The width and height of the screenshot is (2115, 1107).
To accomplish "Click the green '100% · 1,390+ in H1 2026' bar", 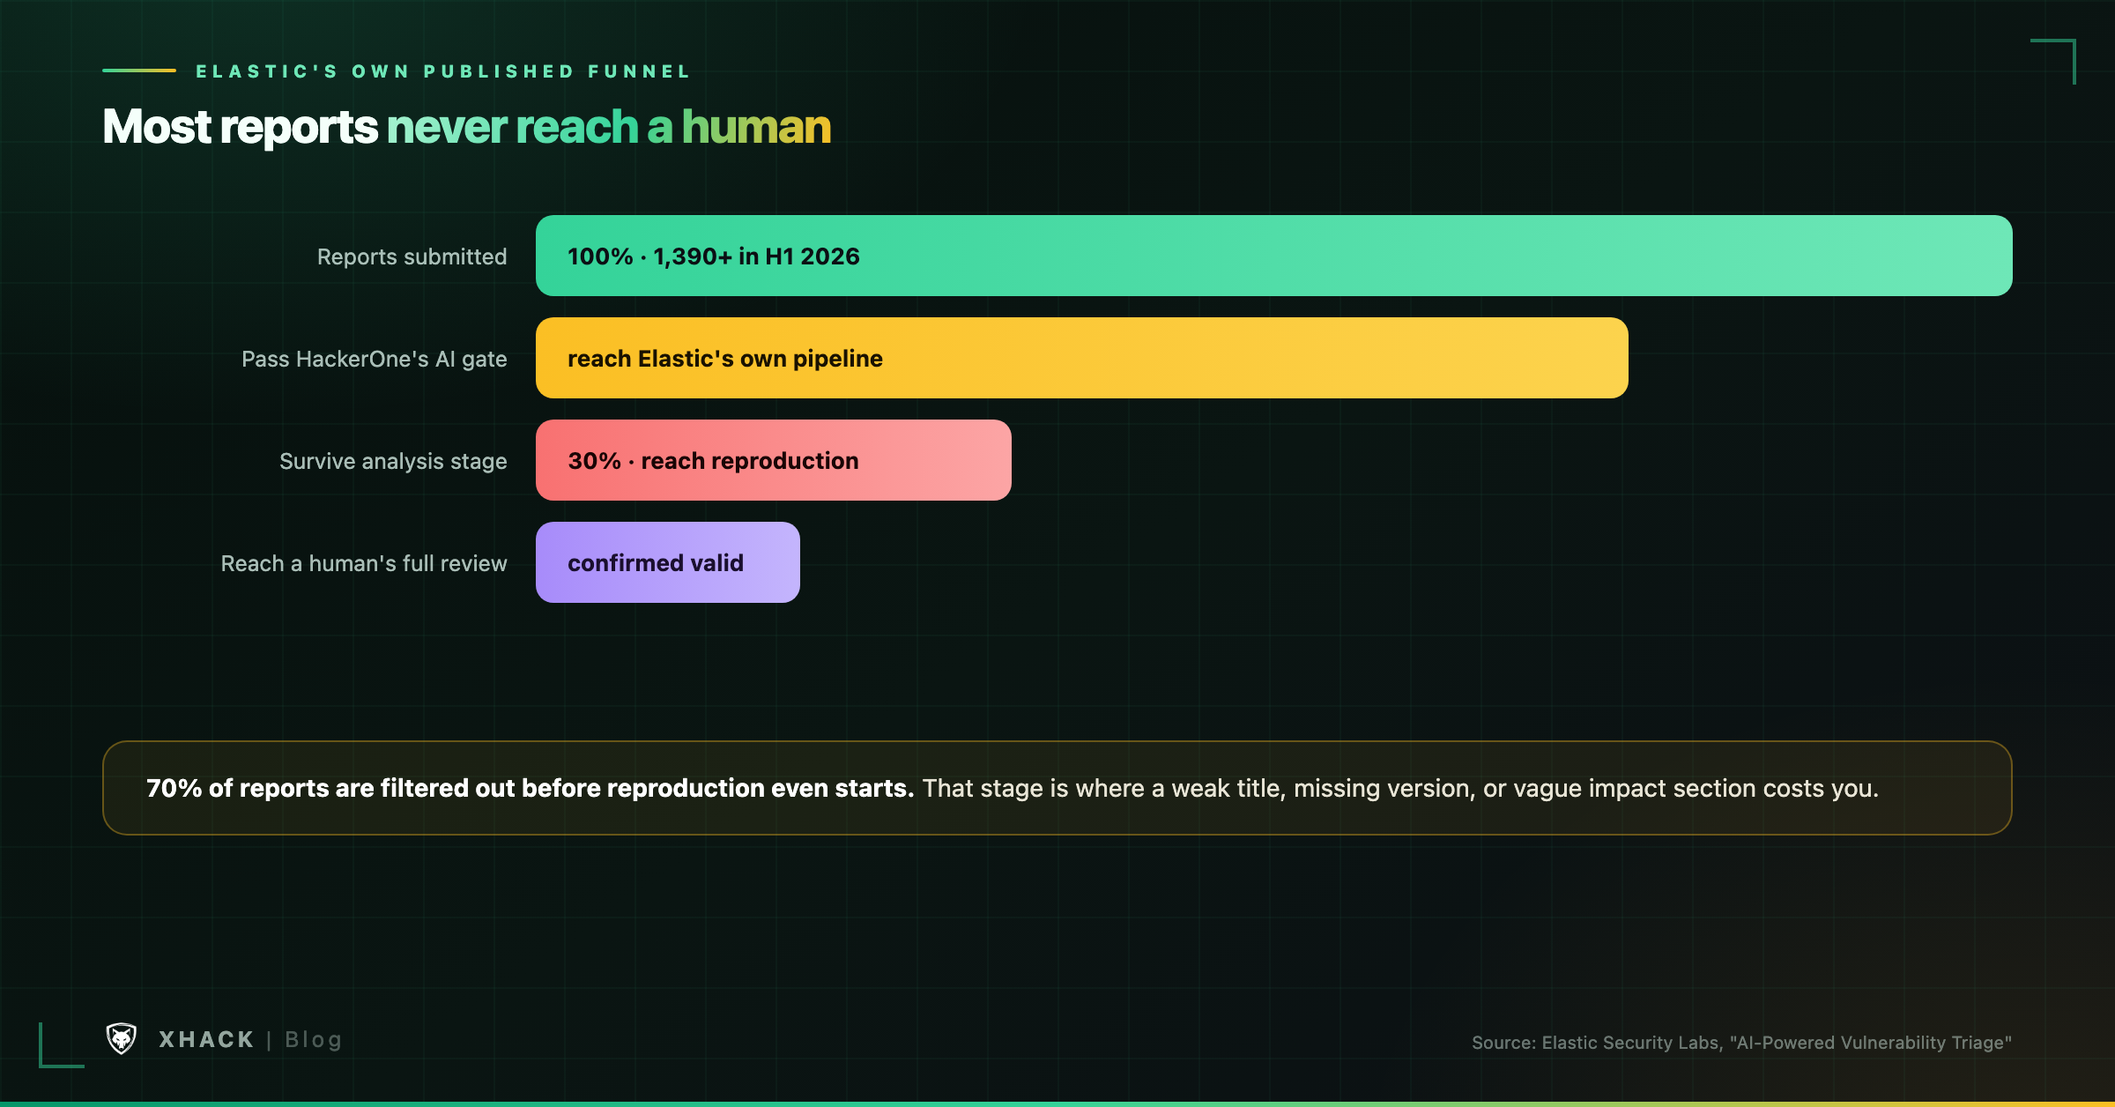I will (x=1273, y=256).
